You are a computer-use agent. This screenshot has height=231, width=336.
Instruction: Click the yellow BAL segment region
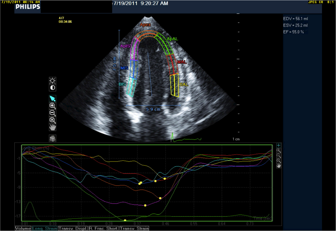[x=174, y=85]
